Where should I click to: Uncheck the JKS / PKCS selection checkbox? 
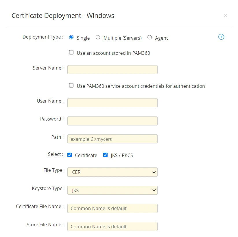pyautogui.click(x=105, y=155)
